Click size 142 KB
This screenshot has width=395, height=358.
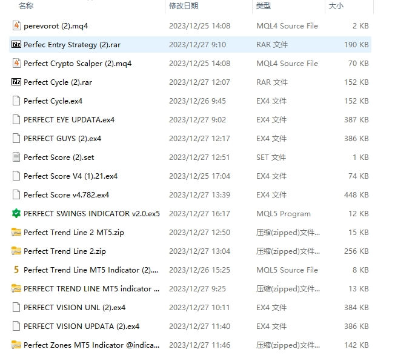click(x=356, y=345)
